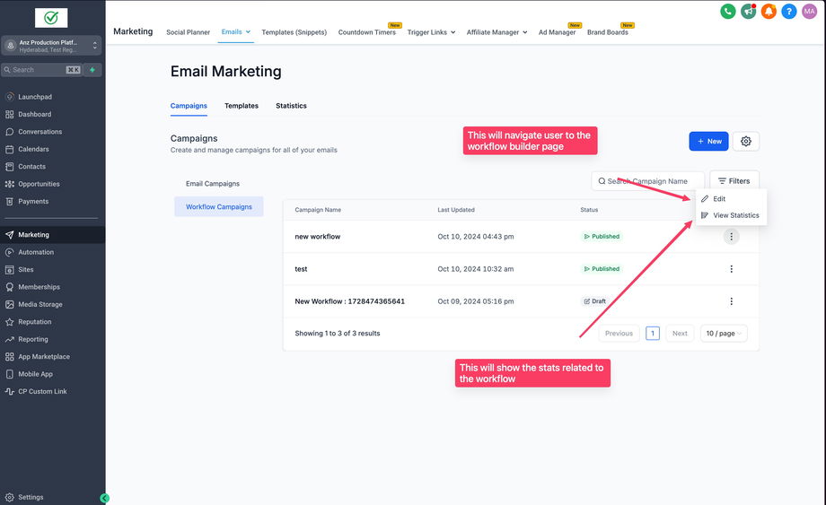This screenshot has width=826, height=505.
Task: Select Workflow Campaigns in left list
Action: pos(218,206)
